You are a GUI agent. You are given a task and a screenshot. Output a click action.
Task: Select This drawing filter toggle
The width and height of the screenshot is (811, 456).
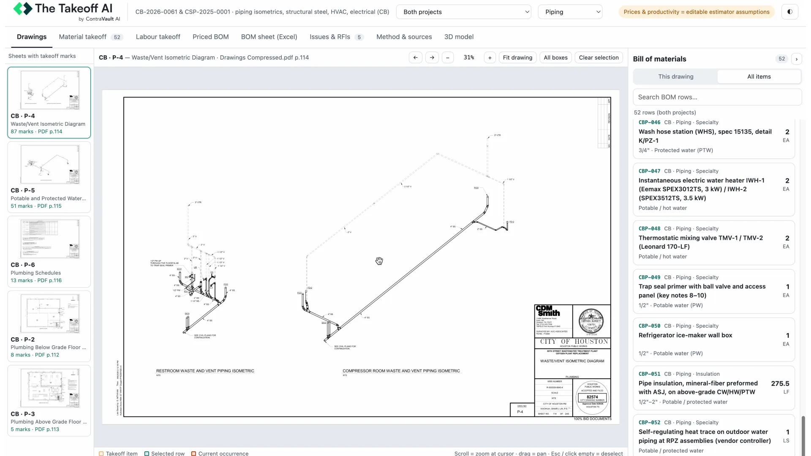(676, 77)
